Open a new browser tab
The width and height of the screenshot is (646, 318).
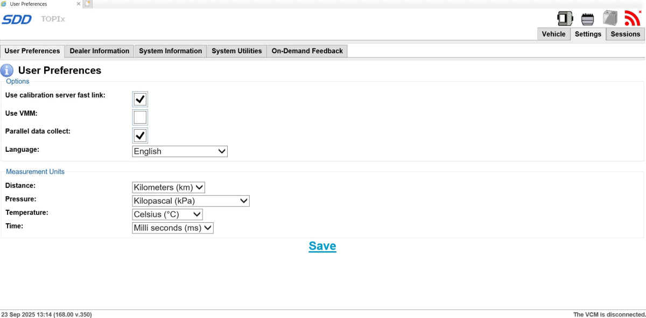point(87,4)
